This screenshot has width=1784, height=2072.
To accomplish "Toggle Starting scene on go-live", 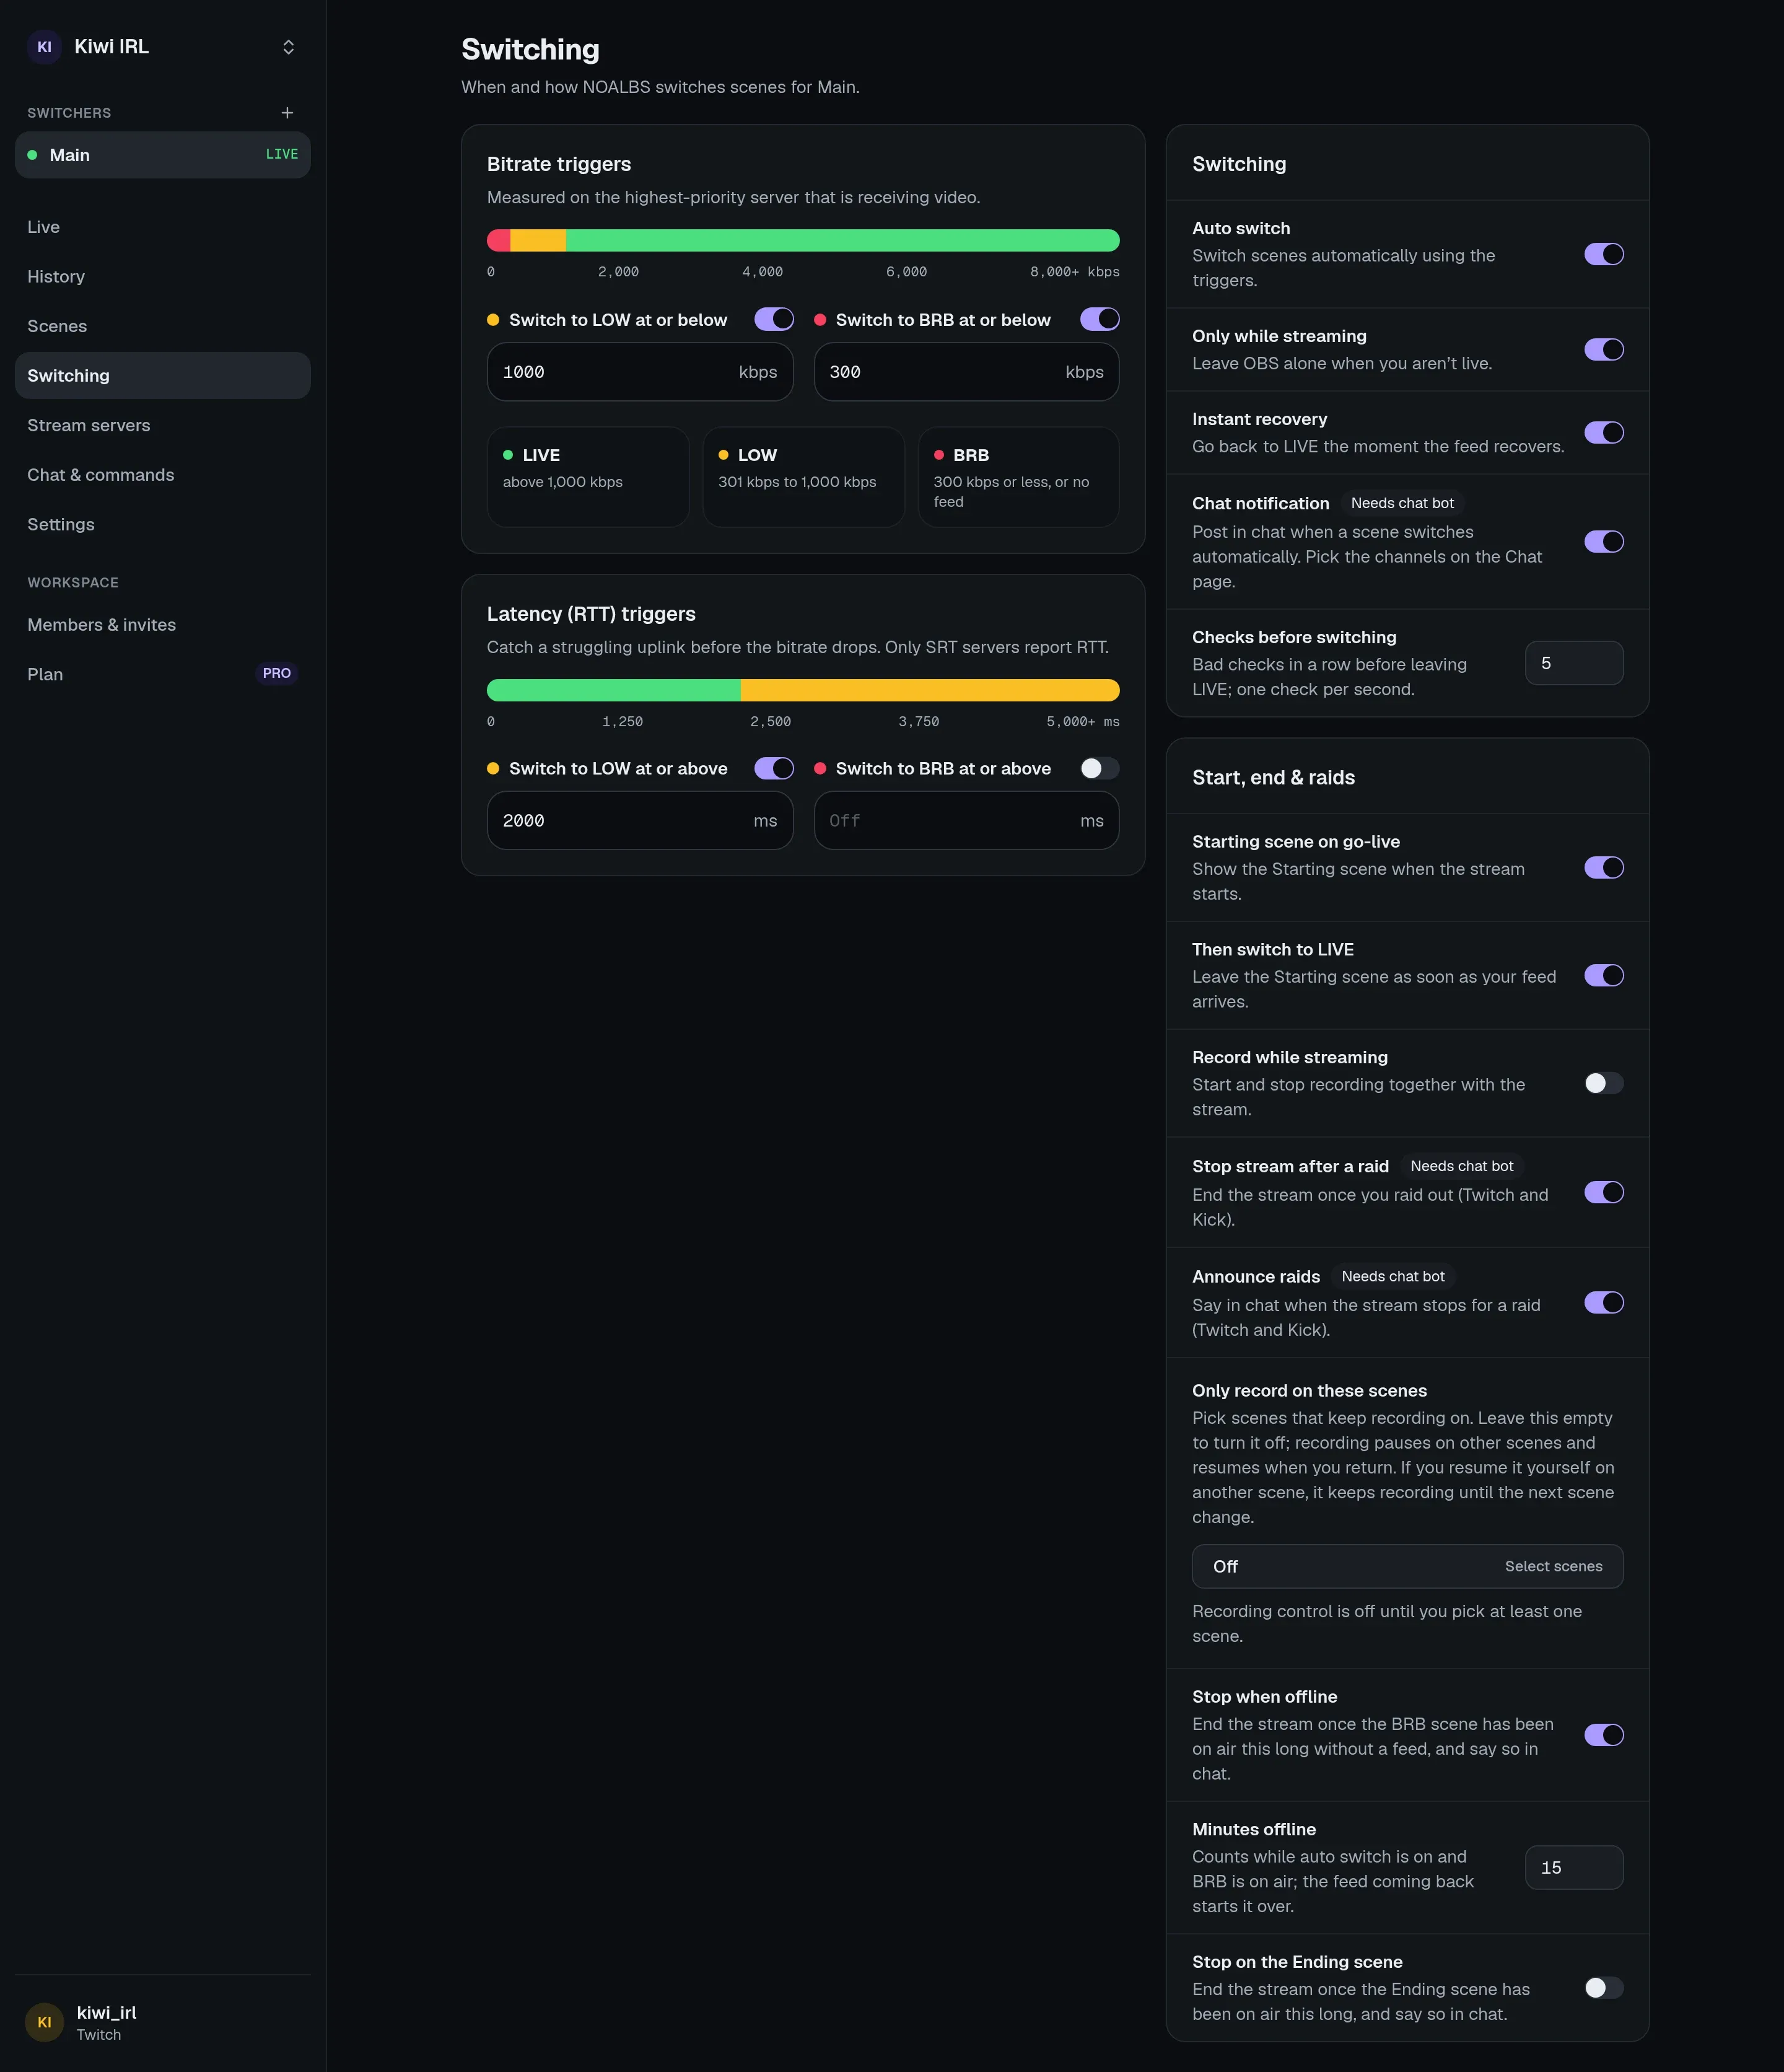I will (1603, 867).
